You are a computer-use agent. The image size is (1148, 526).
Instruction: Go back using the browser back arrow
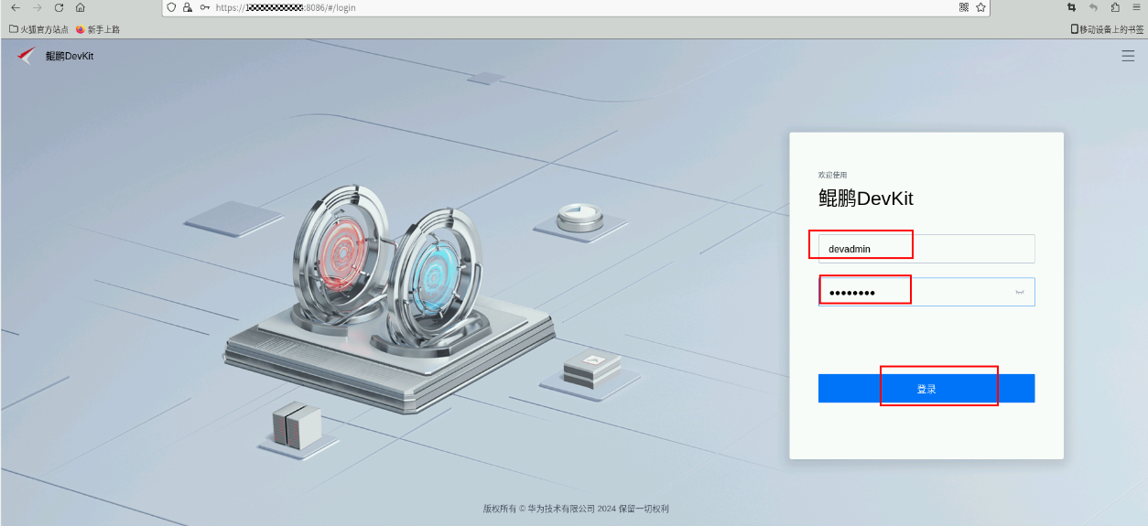pyautogui.click(x=16, y=7)
